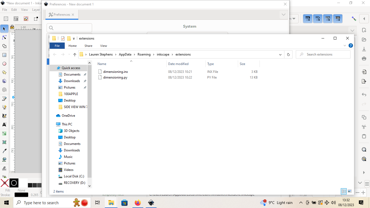This screenshot has height=208, width=370.
Task: Click the Print icon in Inkscape
Action: point(364,58)
